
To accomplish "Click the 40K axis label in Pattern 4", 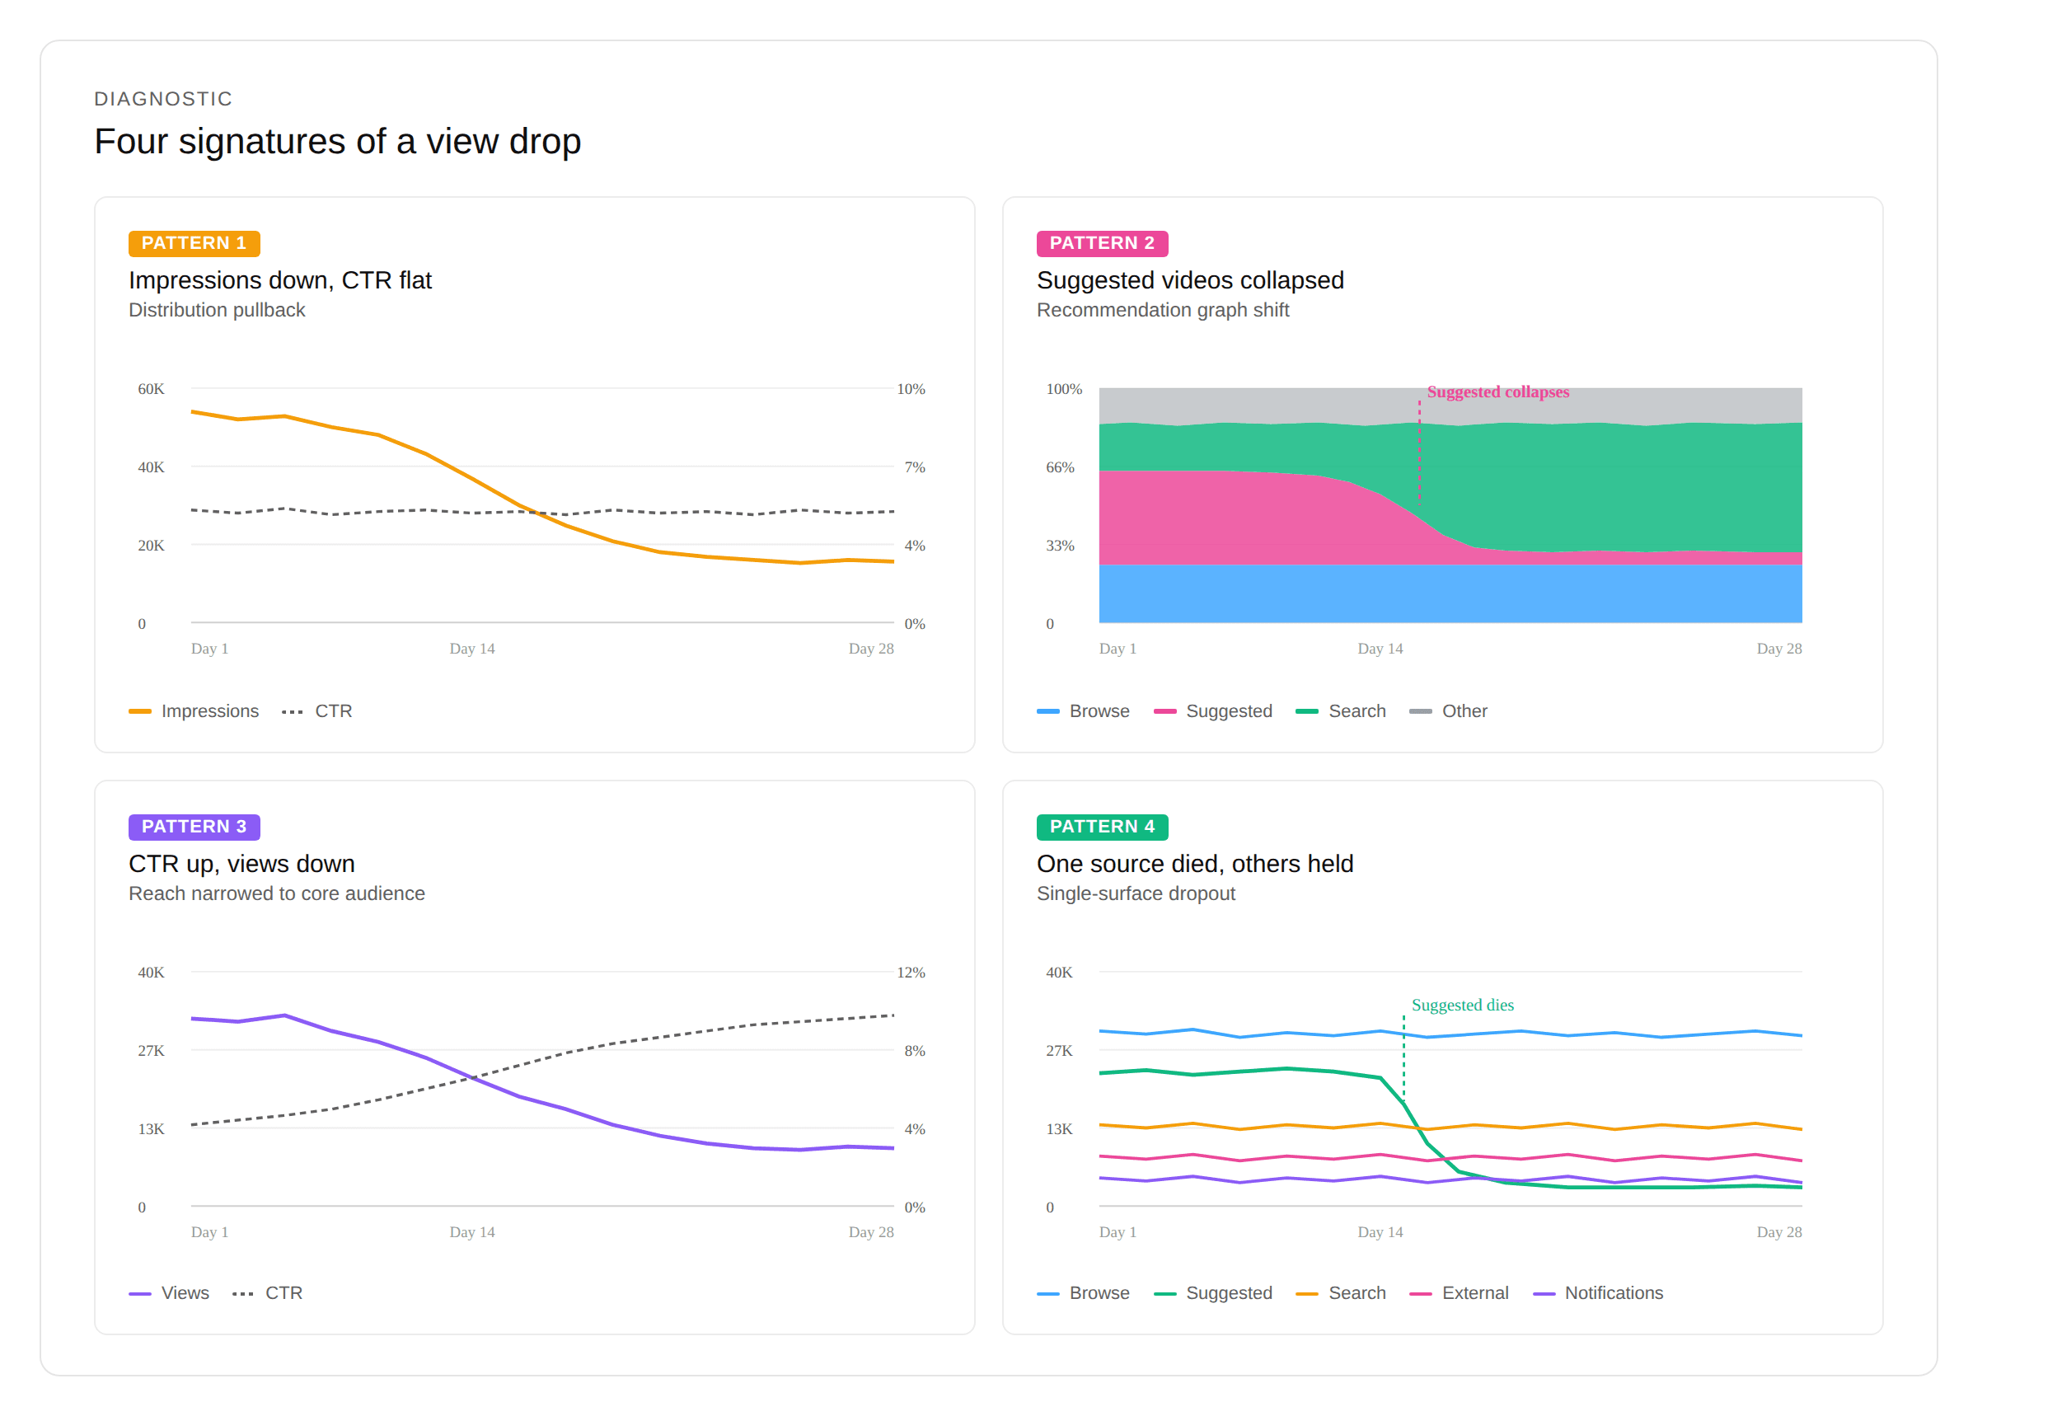I will tap(1059, 973).
